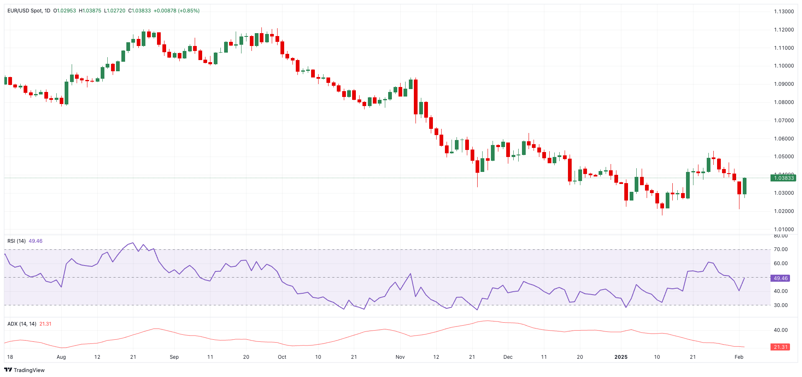Click the Nov label on the time axis
This screenshot has width=802, height=377.
pos(400,357)
